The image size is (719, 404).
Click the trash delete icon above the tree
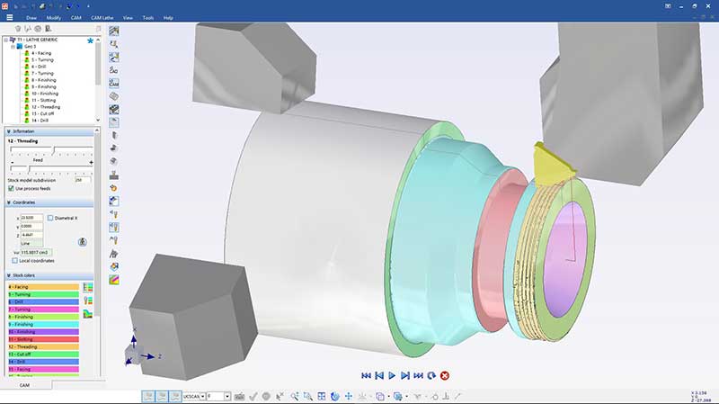click(18, 29)
